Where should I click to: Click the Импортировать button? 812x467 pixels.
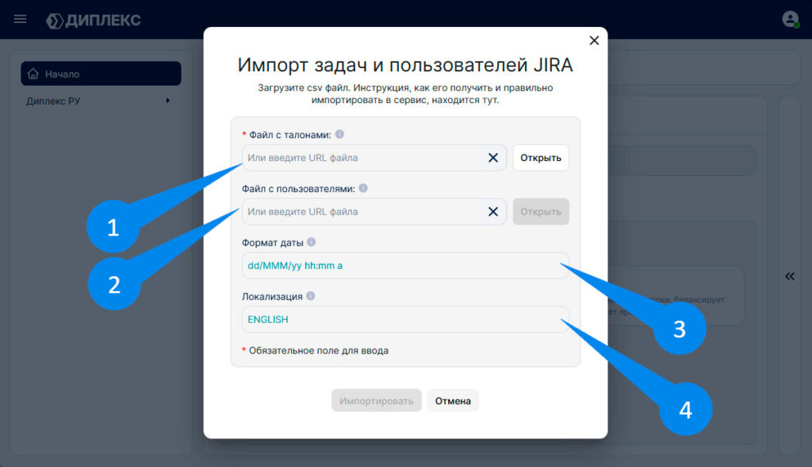pos(377,400)
